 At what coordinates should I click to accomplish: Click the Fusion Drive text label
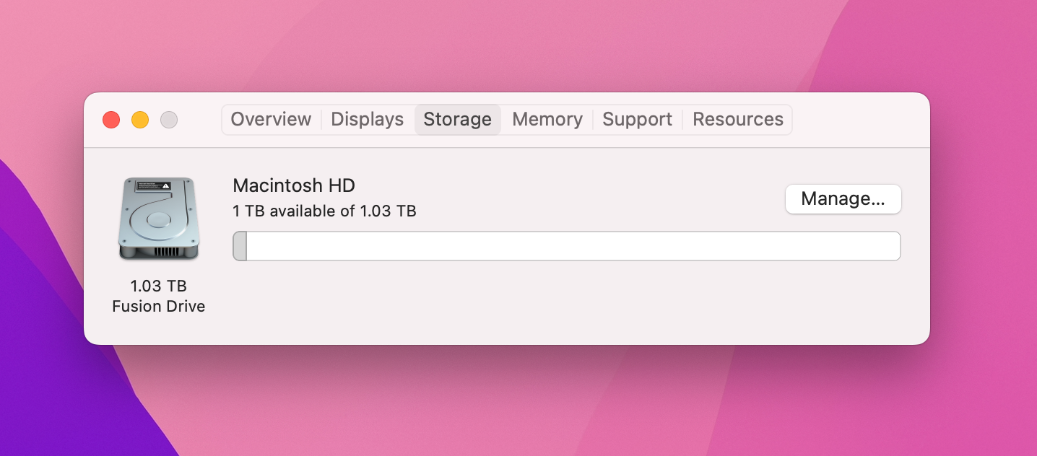pyautogui.click(x=159, y=307)
